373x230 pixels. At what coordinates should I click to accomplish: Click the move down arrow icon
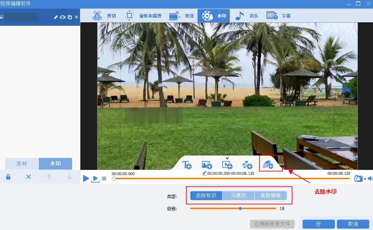coord(69,177)
